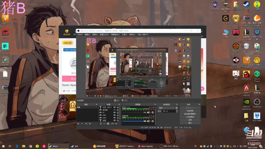Launch the obs64.exe desktop shortcut

[257, 103]
